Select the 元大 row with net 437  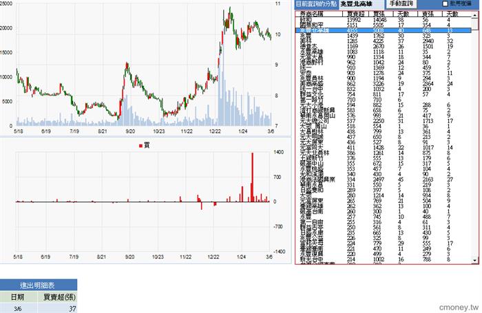pos(384,137)
